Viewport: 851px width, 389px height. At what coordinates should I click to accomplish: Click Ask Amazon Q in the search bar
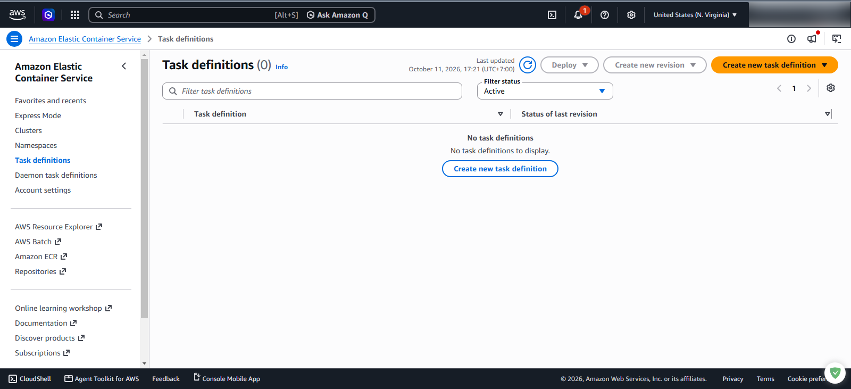click(337, 15)
